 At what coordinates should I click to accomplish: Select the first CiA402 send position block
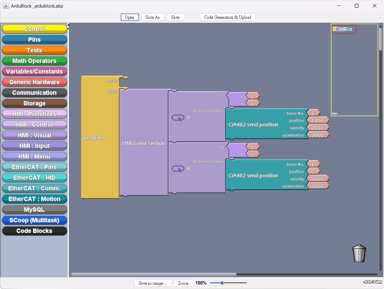[253, 124]
